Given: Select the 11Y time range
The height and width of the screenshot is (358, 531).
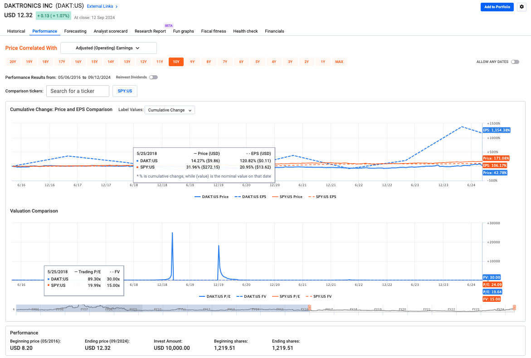Looking at the screenshot, I should click(160, 62).
